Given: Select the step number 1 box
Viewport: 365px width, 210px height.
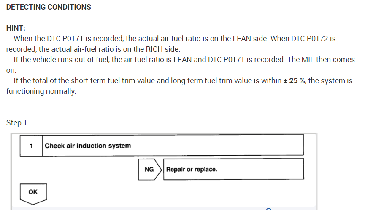Looking at the screenshot, I should [x=31, y=146].
